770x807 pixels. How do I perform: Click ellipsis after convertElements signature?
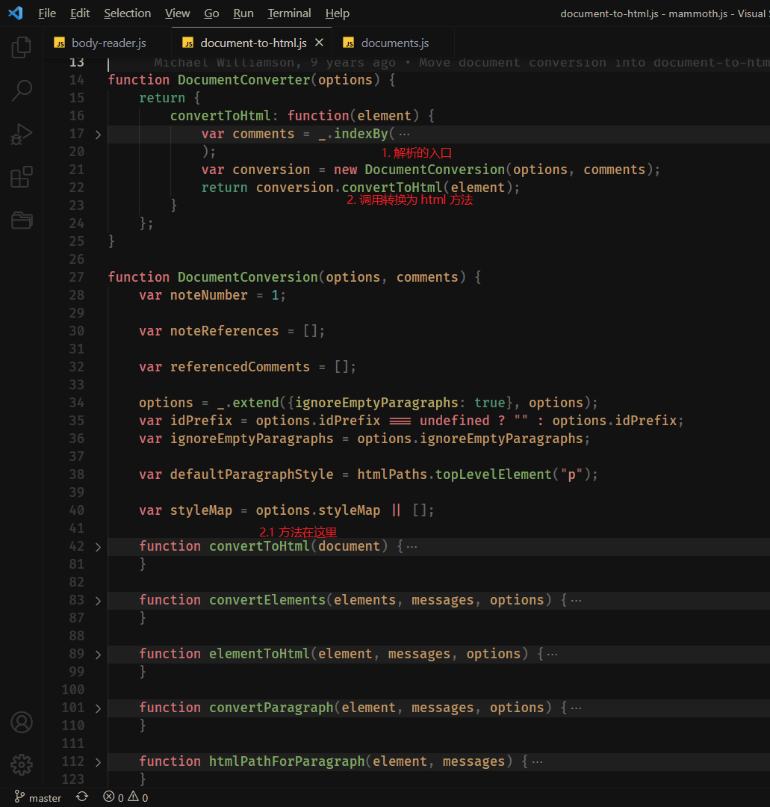point(576,601)
